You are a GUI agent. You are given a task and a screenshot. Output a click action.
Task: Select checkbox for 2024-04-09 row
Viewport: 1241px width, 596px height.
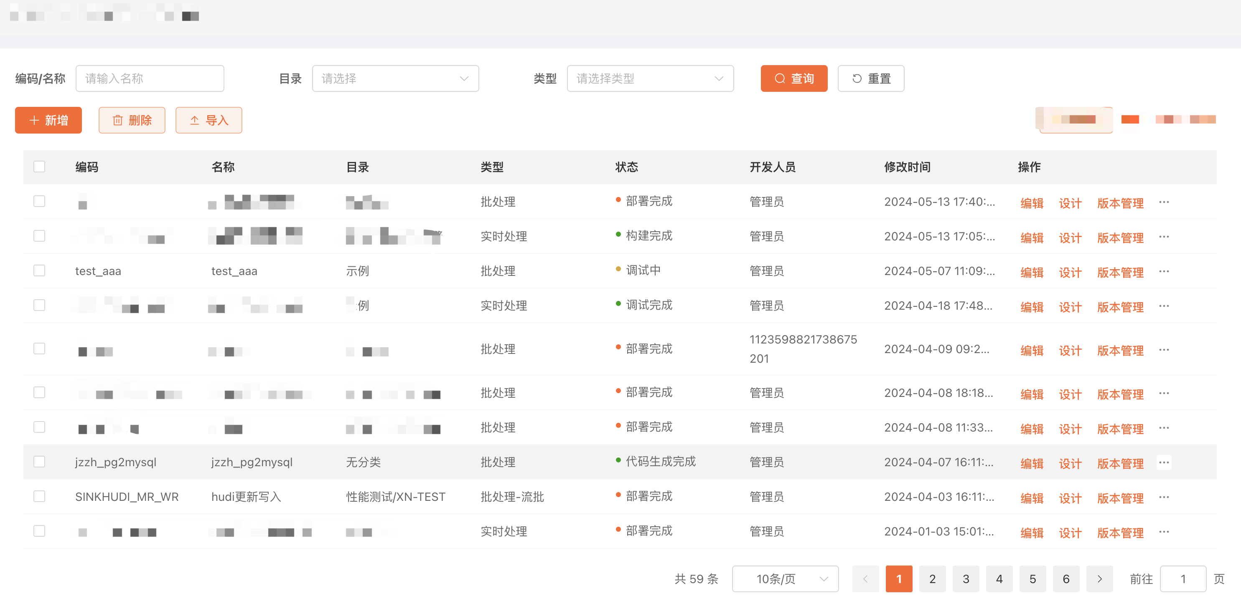40,348
